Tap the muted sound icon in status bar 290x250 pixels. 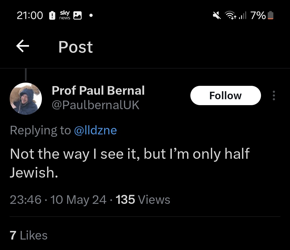pos(216,15)
